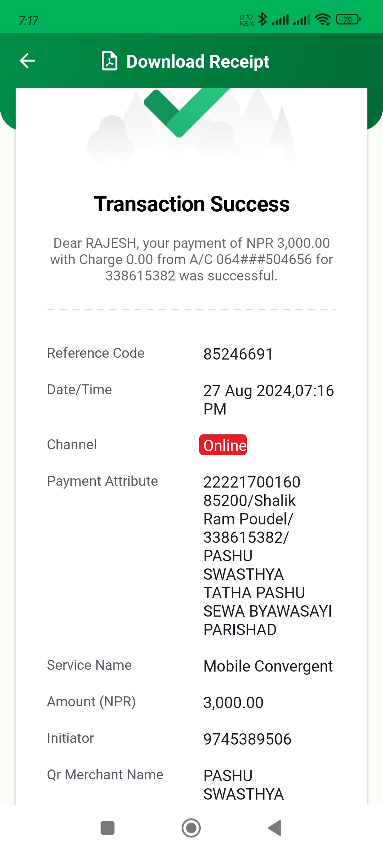Tap the amount value 3,000.00
Viewport: 383px width, 851px height.
point(233,702)
